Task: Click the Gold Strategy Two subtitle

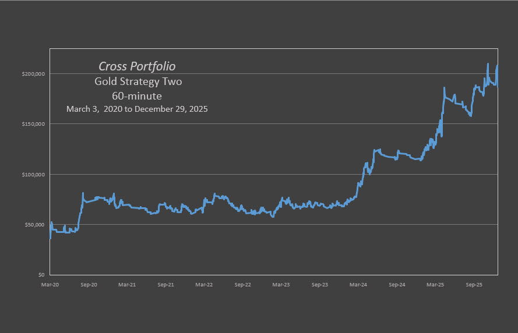Action: pyautogui.click(x=138, y=82)
